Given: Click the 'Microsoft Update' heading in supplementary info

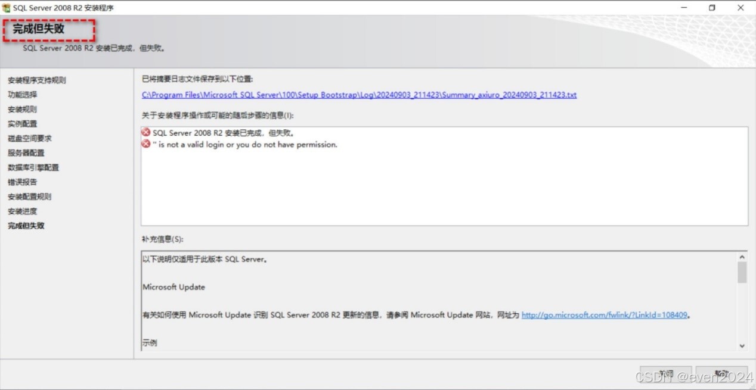Looking at the screenshot, I should (x=173, y=287).
